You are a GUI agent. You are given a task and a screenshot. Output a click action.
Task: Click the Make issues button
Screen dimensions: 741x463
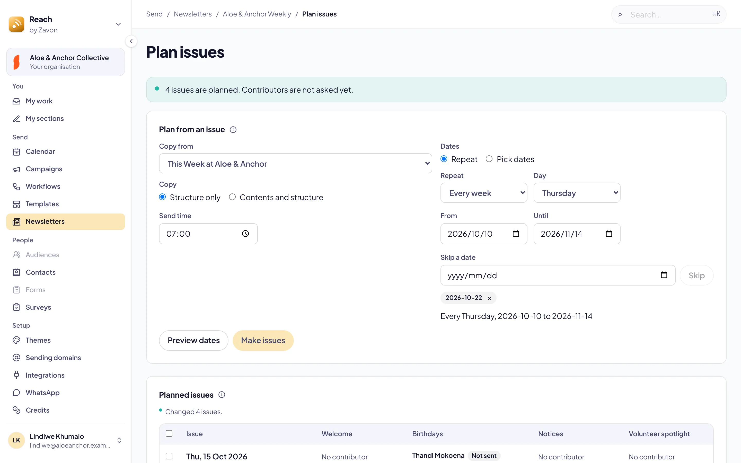263,341
